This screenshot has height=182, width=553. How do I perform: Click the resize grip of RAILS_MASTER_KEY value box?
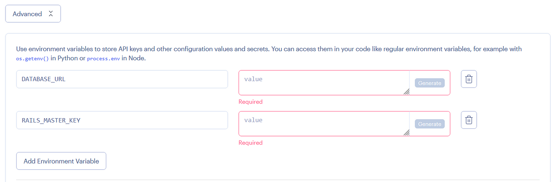tap(406, 133)
